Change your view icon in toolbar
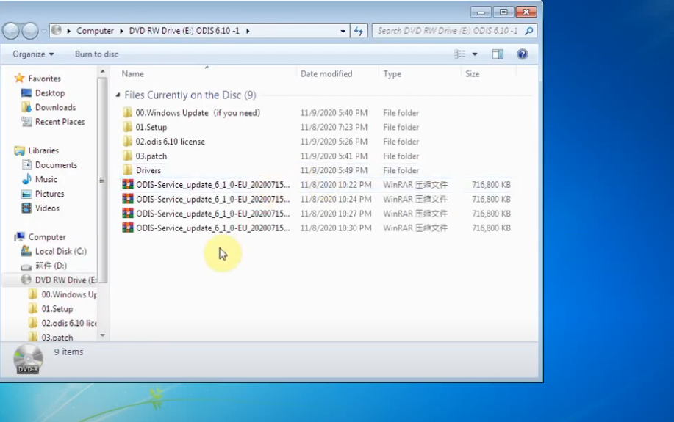The image size is (674, 422). [x=459, y=54]
